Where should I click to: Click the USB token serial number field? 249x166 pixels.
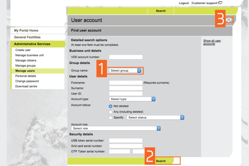[126, 141]
